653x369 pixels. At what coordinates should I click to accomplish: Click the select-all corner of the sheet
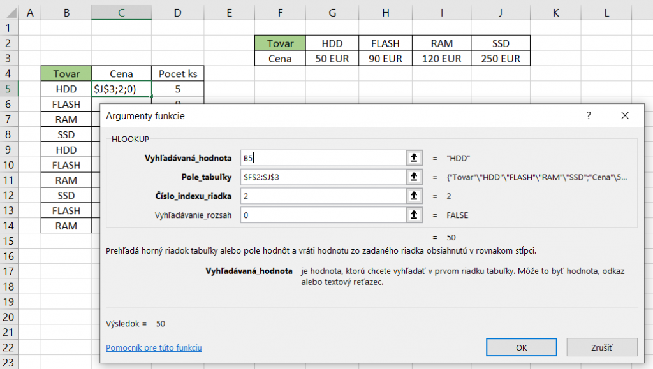10,13
